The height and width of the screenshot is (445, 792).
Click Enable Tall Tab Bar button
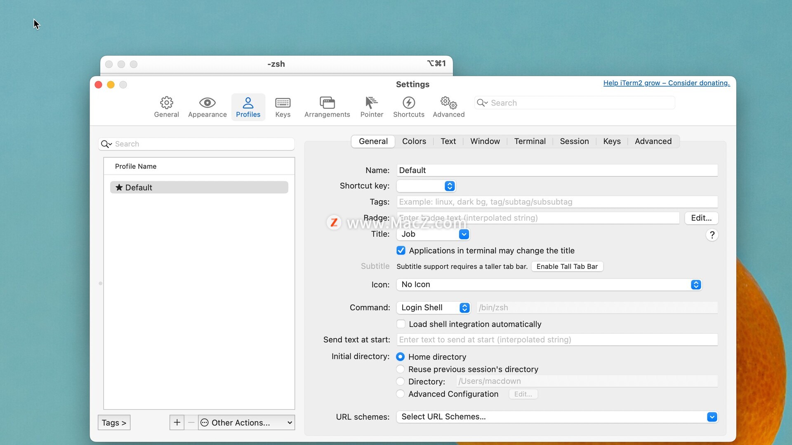click(567, 267)
